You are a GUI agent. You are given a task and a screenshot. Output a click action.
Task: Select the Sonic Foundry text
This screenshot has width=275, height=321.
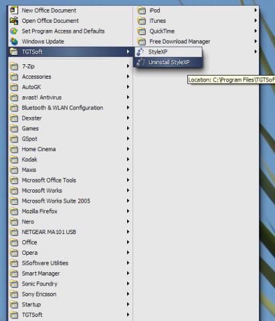point(39,284)
